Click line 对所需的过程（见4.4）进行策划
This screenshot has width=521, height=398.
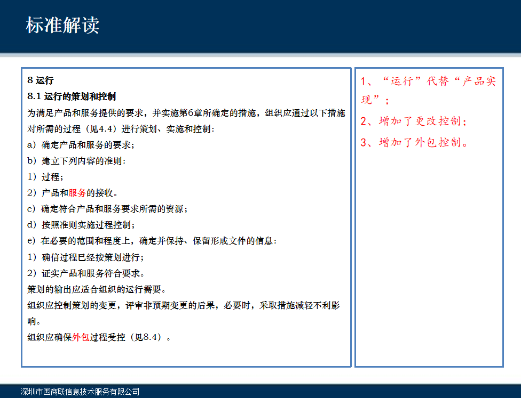121,129
